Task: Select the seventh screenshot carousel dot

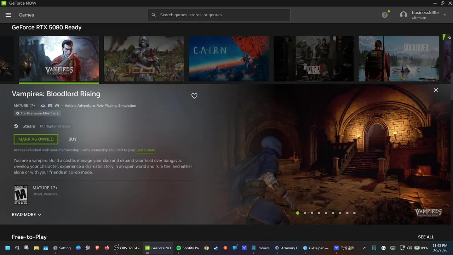Action: tap(340, 213)
